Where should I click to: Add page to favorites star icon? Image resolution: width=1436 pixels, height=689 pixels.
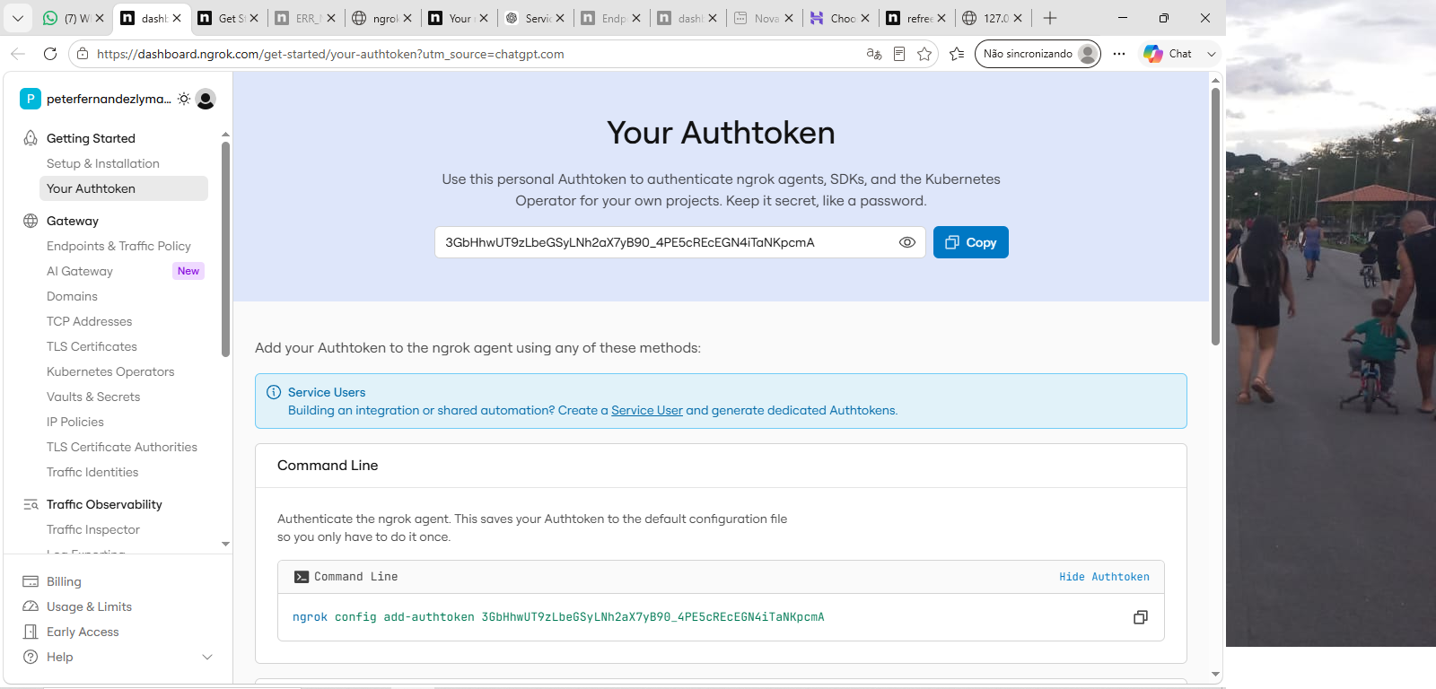[x=924, y=54]
